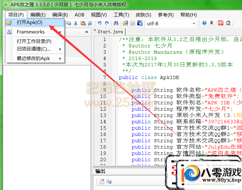Screen dimensions: 242x190
Task: Collapse code fold box at line 8
Action: tap(115, 84)
